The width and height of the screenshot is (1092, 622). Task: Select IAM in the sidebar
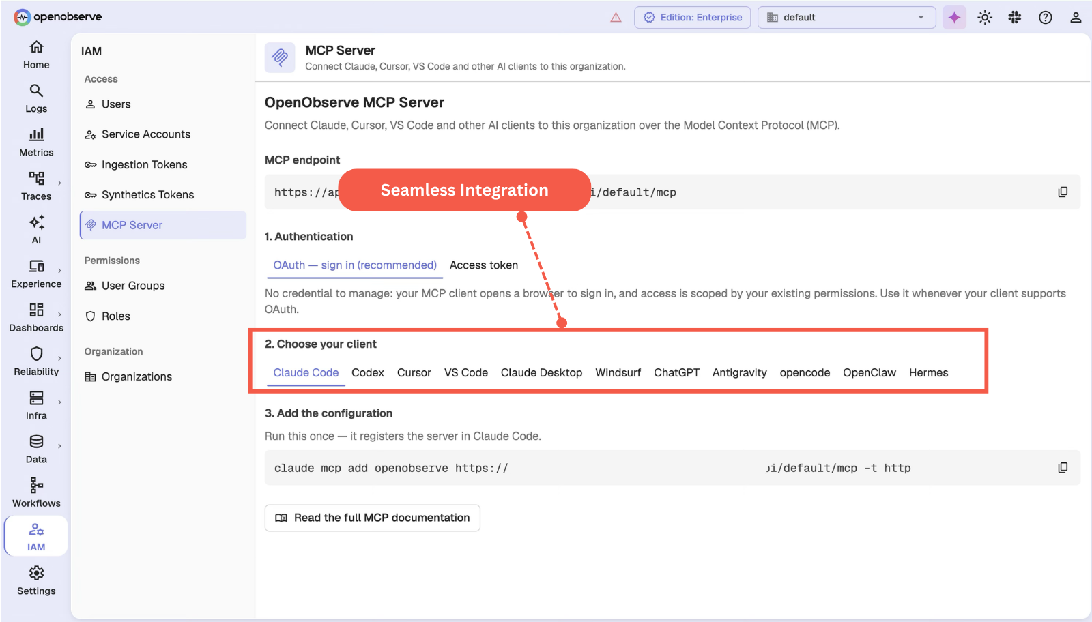click(x=36, y=537)
